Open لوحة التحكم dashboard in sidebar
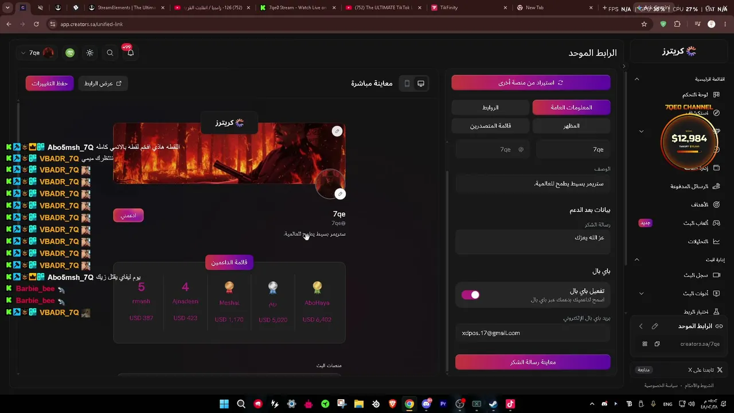 tap(701, 95)
